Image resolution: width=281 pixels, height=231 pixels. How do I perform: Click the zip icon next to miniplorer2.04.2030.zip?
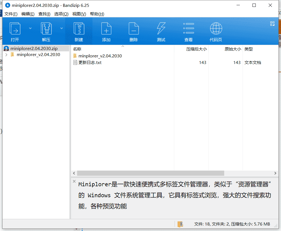click(6, 48)
